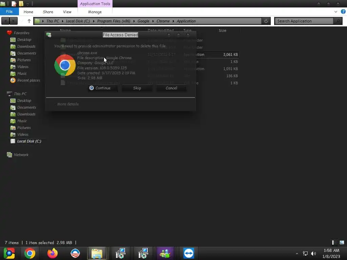
Task: Go forward with the navigation arrow
Action: [x=14, y=21]
